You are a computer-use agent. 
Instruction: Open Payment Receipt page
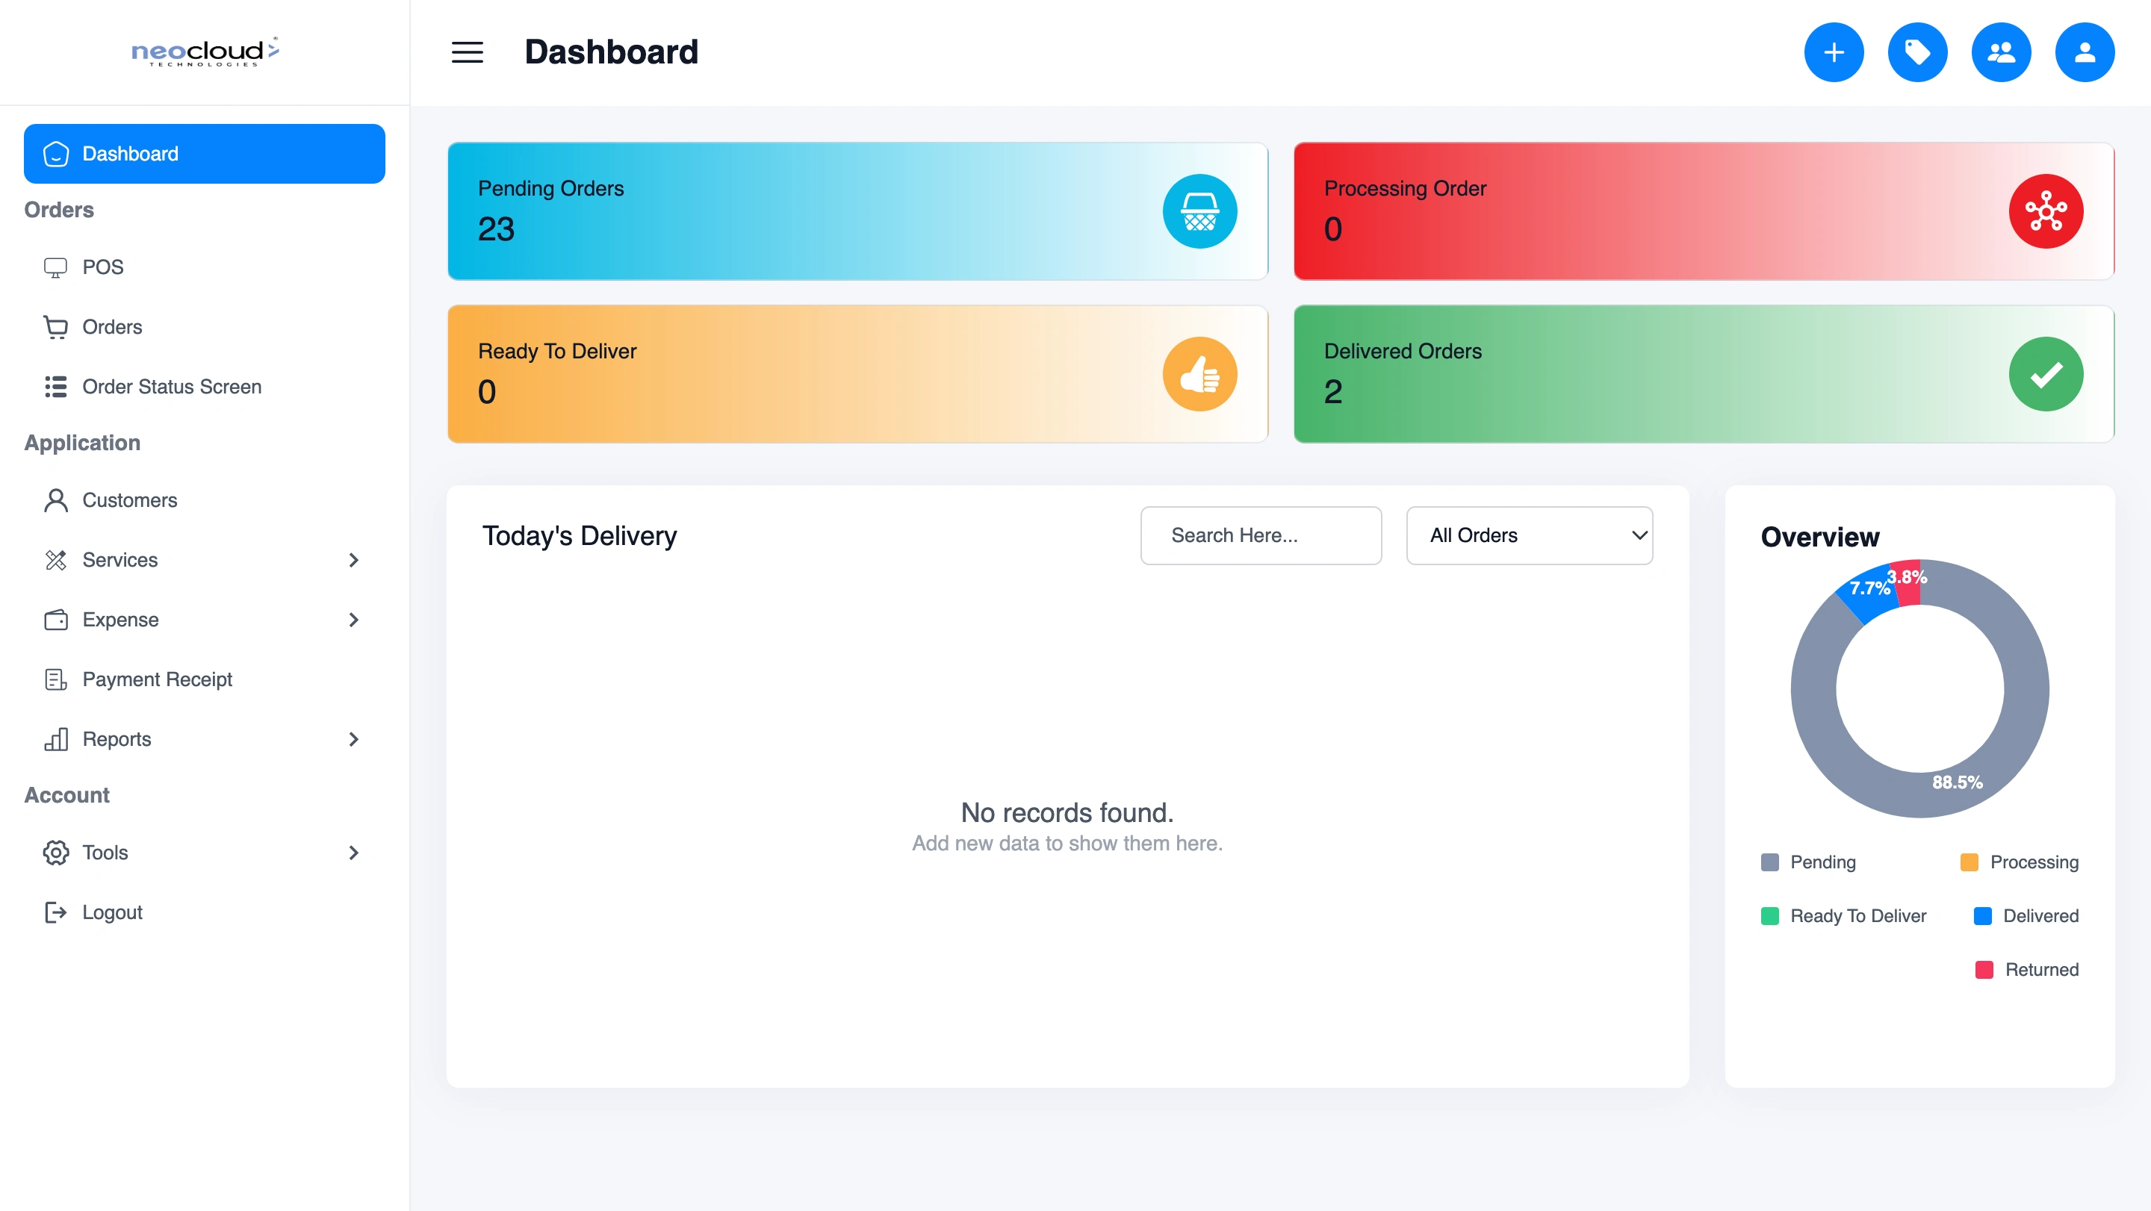(157, 679)
